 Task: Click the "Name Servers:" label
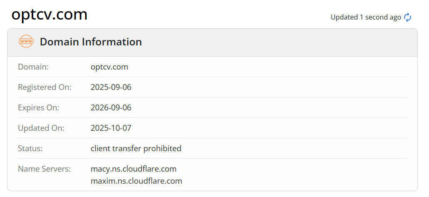(x=45, y=169)
